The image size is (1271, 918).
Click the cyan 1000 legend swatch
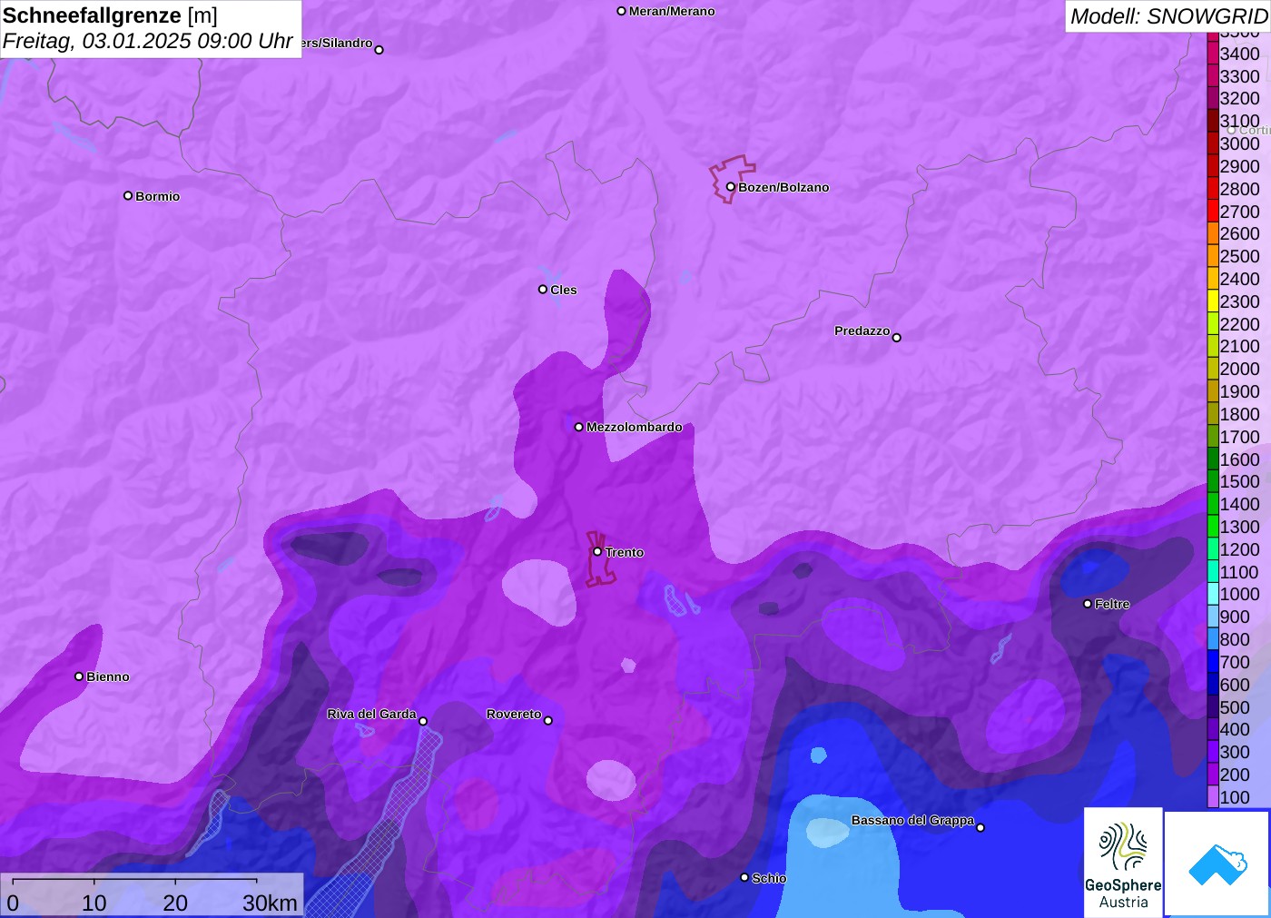[x=1213, y=594]
